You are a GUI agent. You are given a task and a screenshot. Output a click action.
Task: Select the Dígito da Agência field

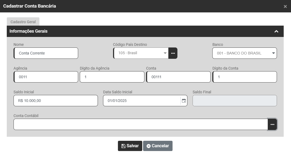click(x=112, y=77)
